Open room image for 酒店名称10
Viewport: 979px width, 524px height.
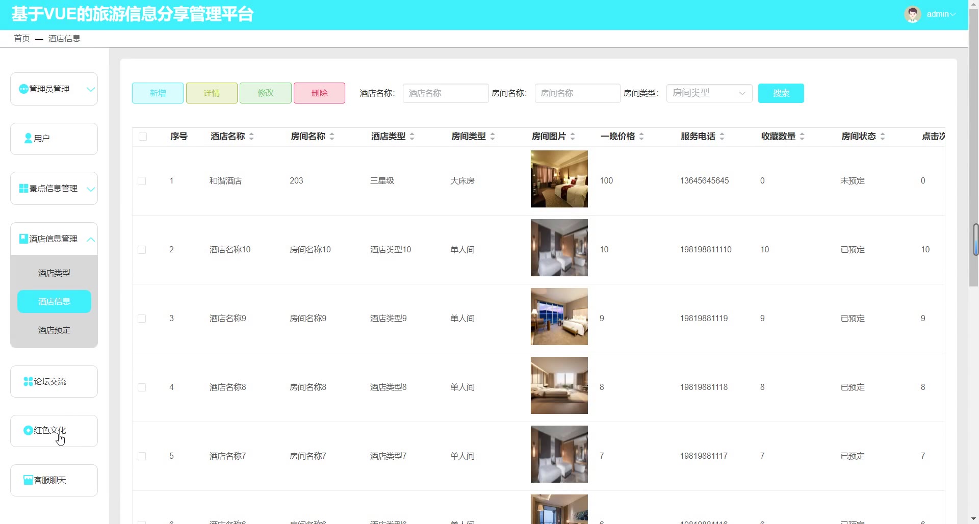click(x=559, y=248)
